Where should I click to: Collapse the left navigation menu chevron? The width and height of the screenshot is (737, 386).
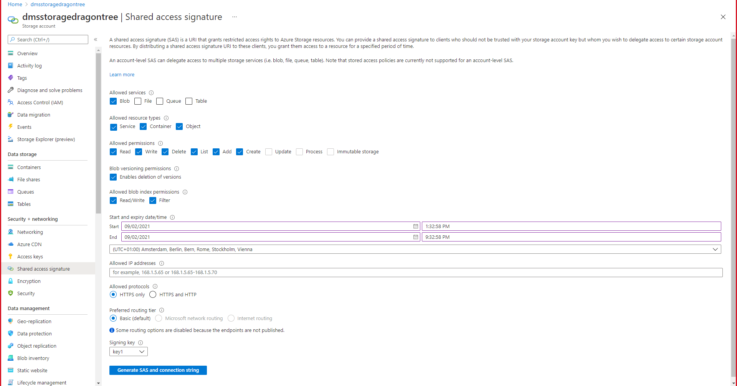(96, 39)
